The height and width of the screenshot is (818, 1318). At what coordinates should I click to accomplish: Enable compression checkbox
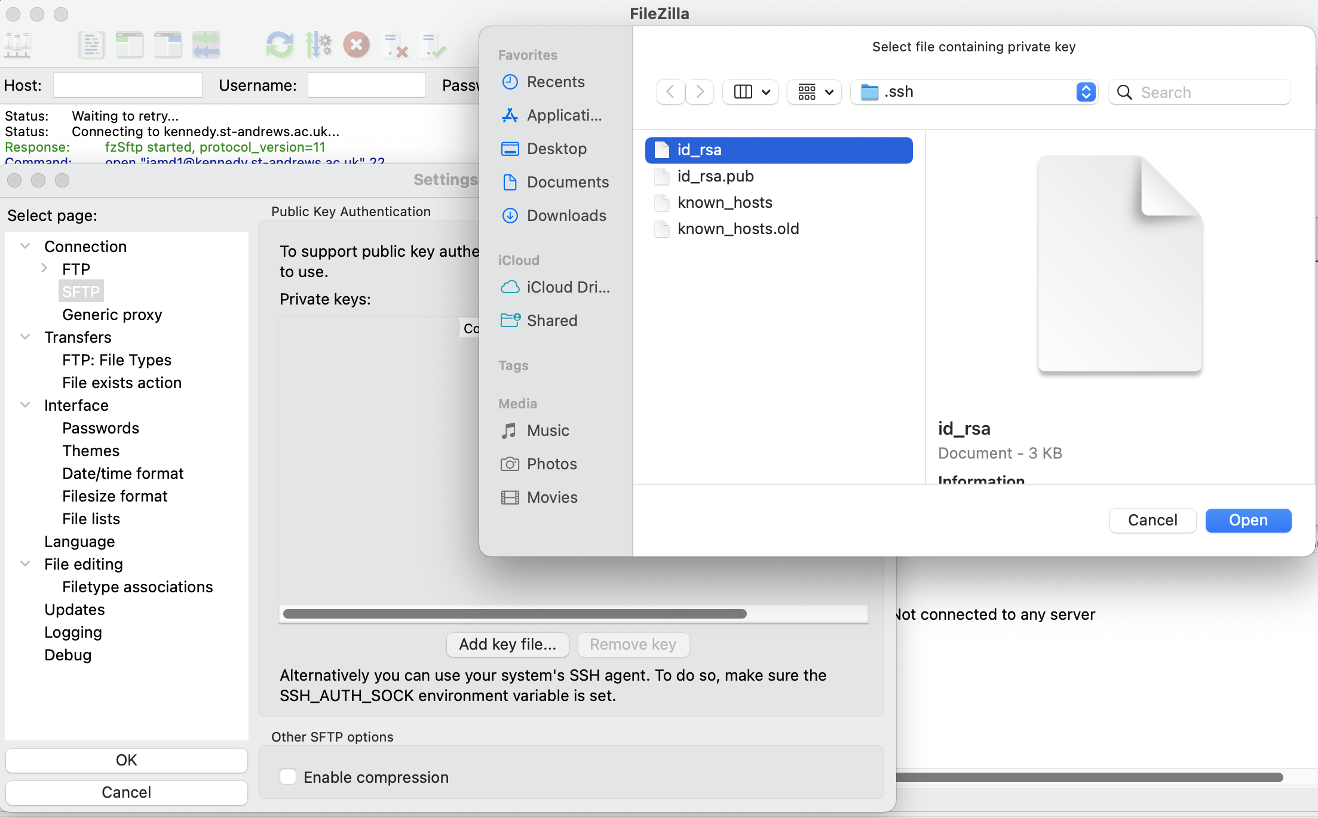(x=288, y=776)
